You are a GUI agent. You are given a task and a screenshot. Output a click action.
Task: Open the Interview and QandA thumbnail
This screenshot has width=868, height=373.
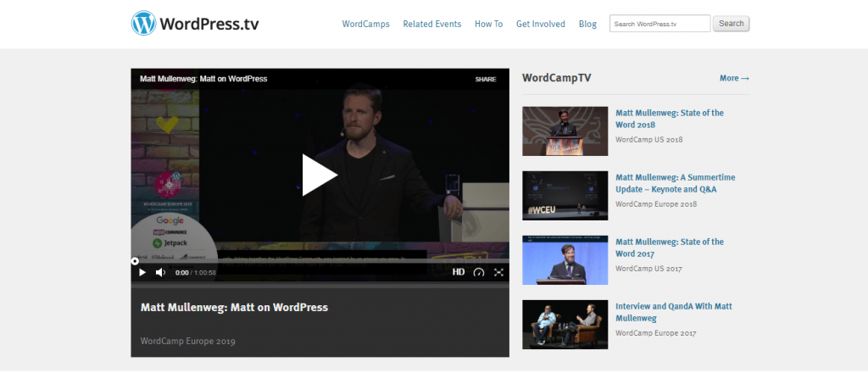(565, 325)
